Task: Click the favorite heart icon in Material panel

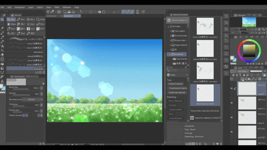Action: 217,144
